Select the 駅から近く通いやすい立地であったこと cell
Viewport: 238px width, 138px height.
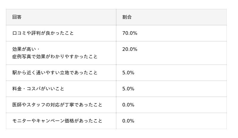point(55,73)
